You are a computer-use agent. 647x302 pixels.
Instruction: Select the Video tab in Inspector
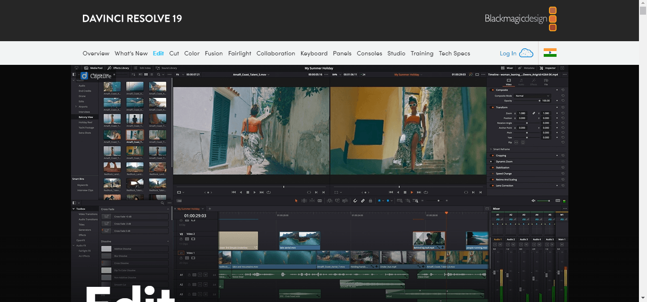[x=509, y=82]
